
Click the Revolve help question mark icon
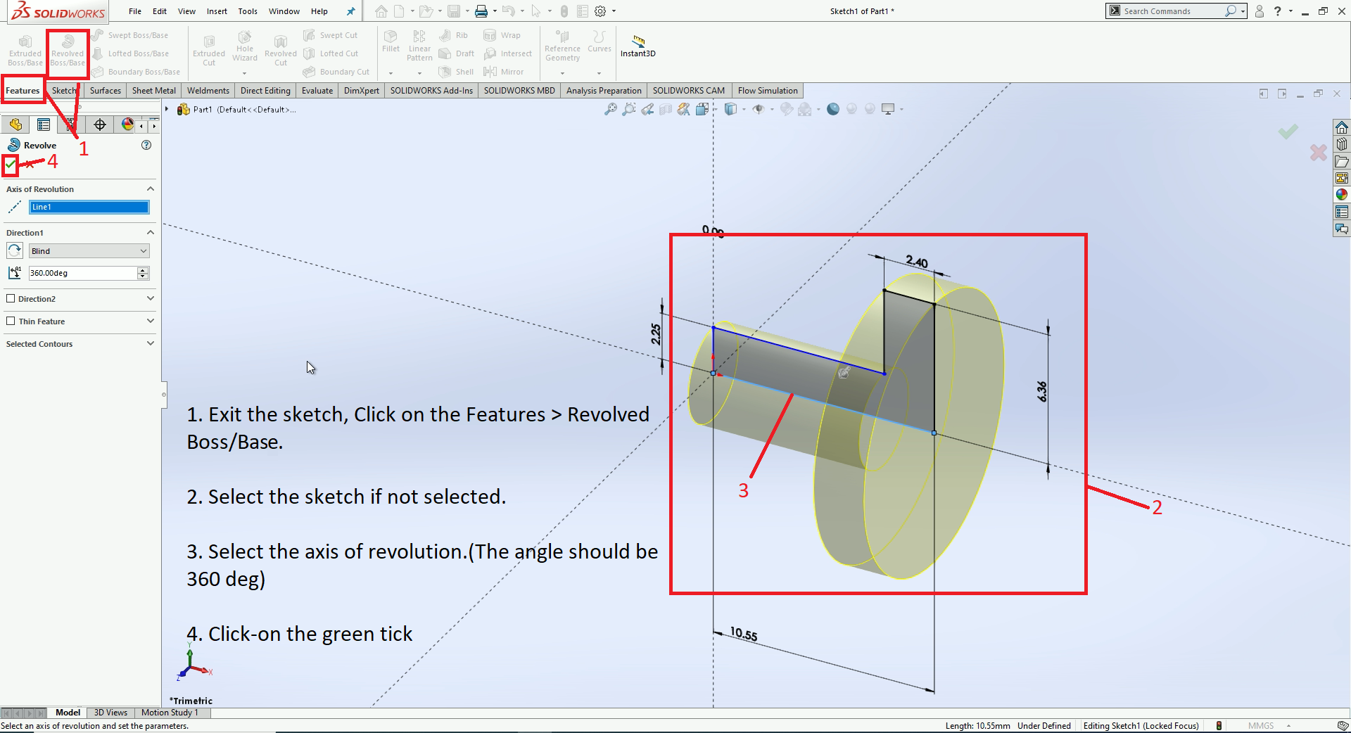click(146, 145)
